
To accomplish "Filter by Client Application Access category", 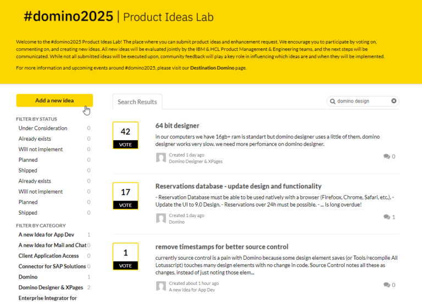I will (48, 256).
